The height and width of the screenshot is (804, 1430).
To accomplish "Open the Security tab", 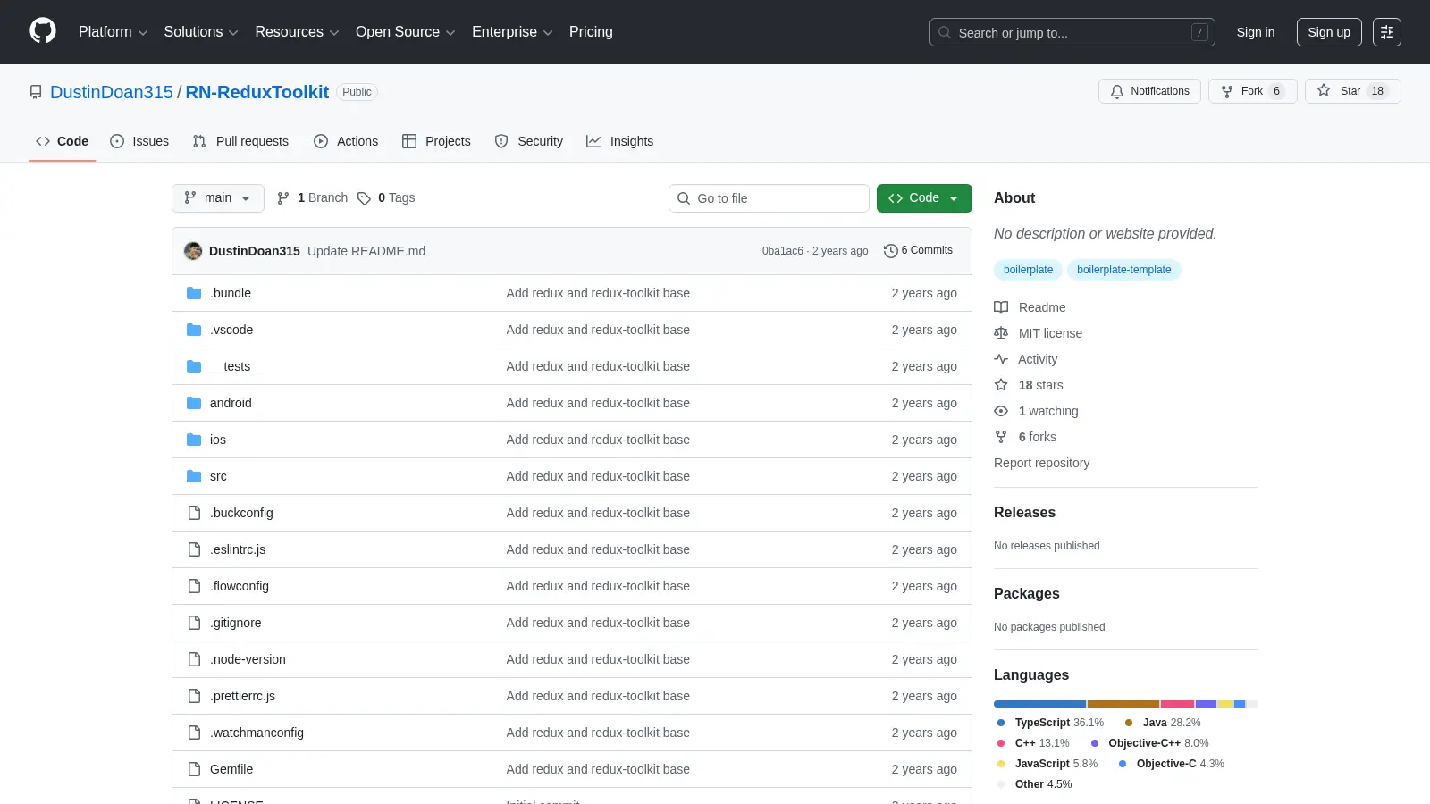I will 529,141.
